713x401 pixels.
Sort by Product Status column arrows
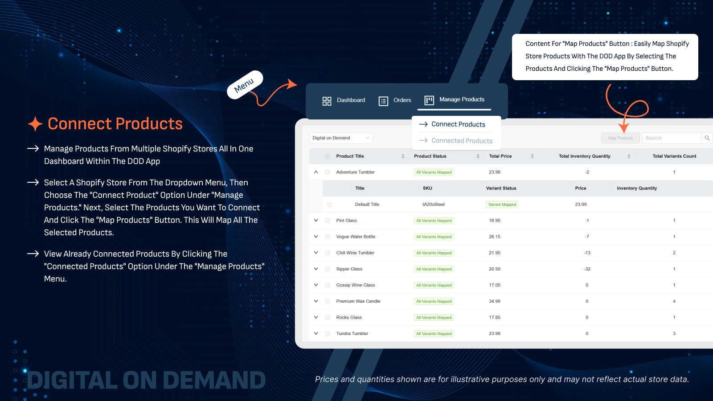click(478, 156)
